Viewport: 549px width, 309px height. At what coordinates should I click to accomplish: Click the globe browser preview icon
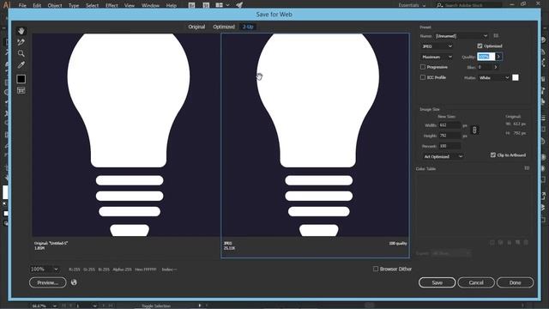tap(74, 282)
